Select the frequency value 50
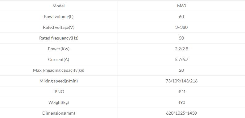This screenshot has height=118, width=245. 181,38
